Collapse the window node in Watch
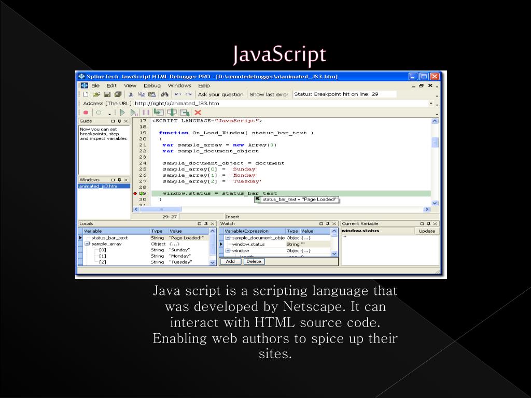Viewport: 531px width, 398px height. (228, 251)
